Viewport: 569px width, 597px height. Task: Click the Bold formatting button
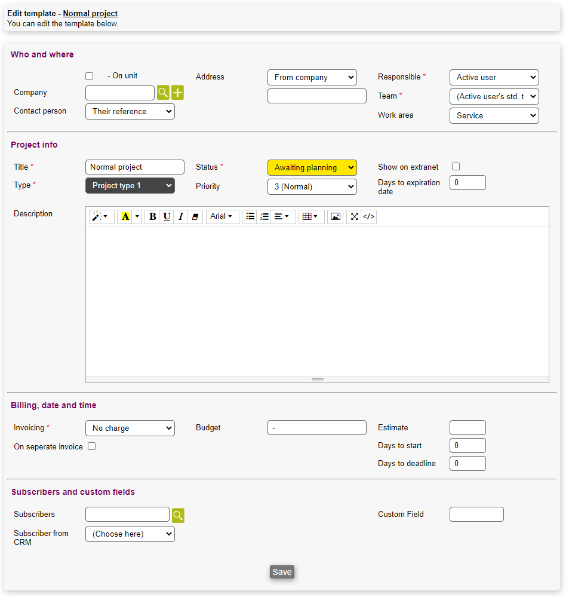click(x=152, y=216)
